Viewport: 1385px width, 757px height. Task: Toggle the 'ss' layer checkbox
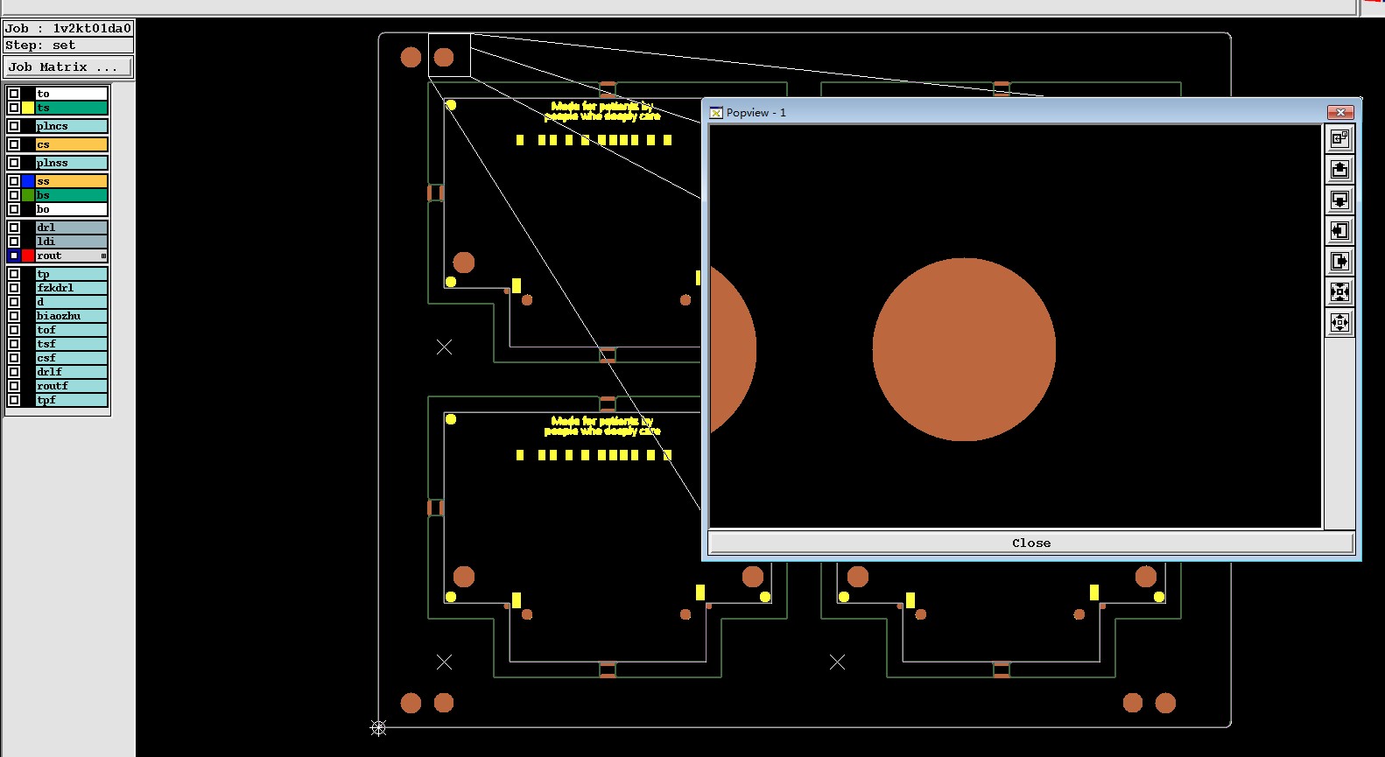pos(14,181)
